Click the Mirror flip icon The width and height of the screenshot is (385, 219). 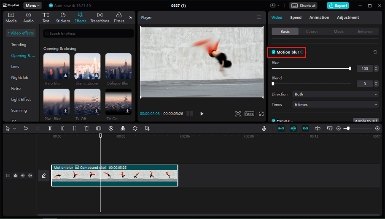123,128
